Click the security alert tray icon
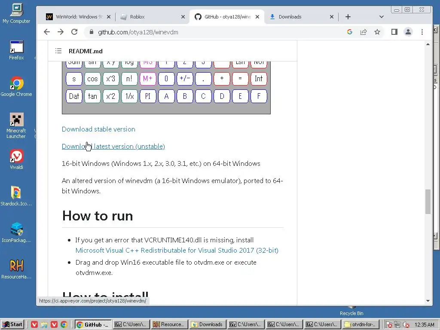This screenshot has width=440, height=330. (389, 325)
